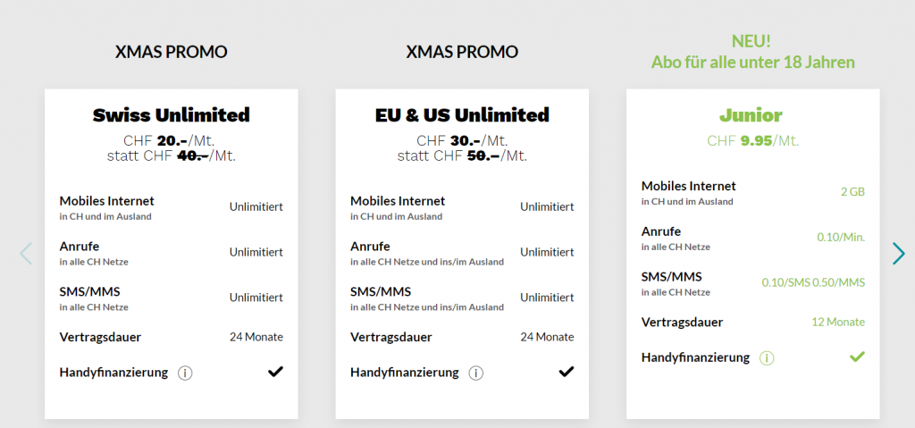Click the XMAS PROMO label above Swiss Unlimited

pyautogui.click(x=172, y=52)
